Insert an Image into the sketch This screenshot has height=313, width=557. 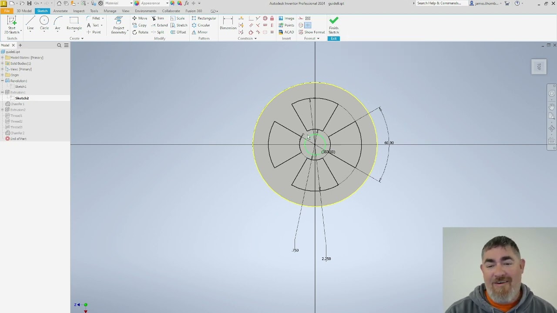tap(286, 18)
